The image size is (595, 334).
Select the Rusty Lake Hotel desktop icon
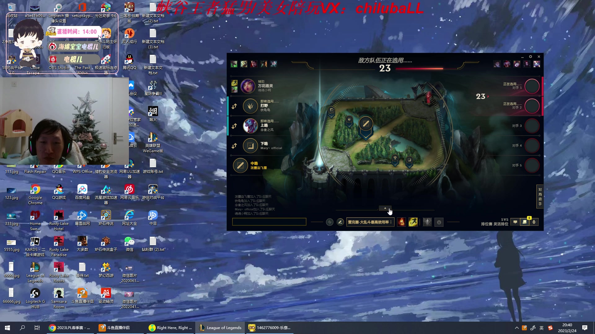point(59,221)
